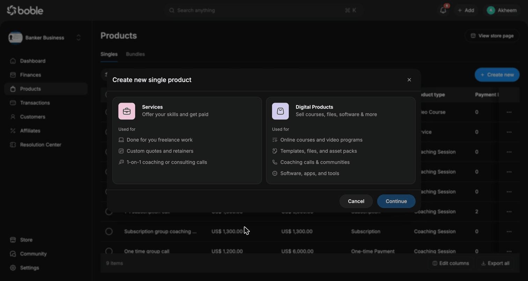528x281 pixels.
Task: Select the Services product card
Action: pos(187,140)
